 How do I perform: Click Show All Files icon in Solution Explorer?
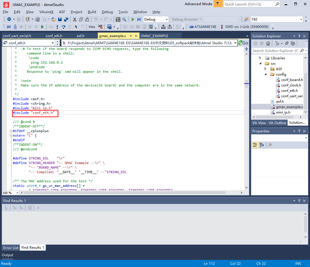pos(293,43)
